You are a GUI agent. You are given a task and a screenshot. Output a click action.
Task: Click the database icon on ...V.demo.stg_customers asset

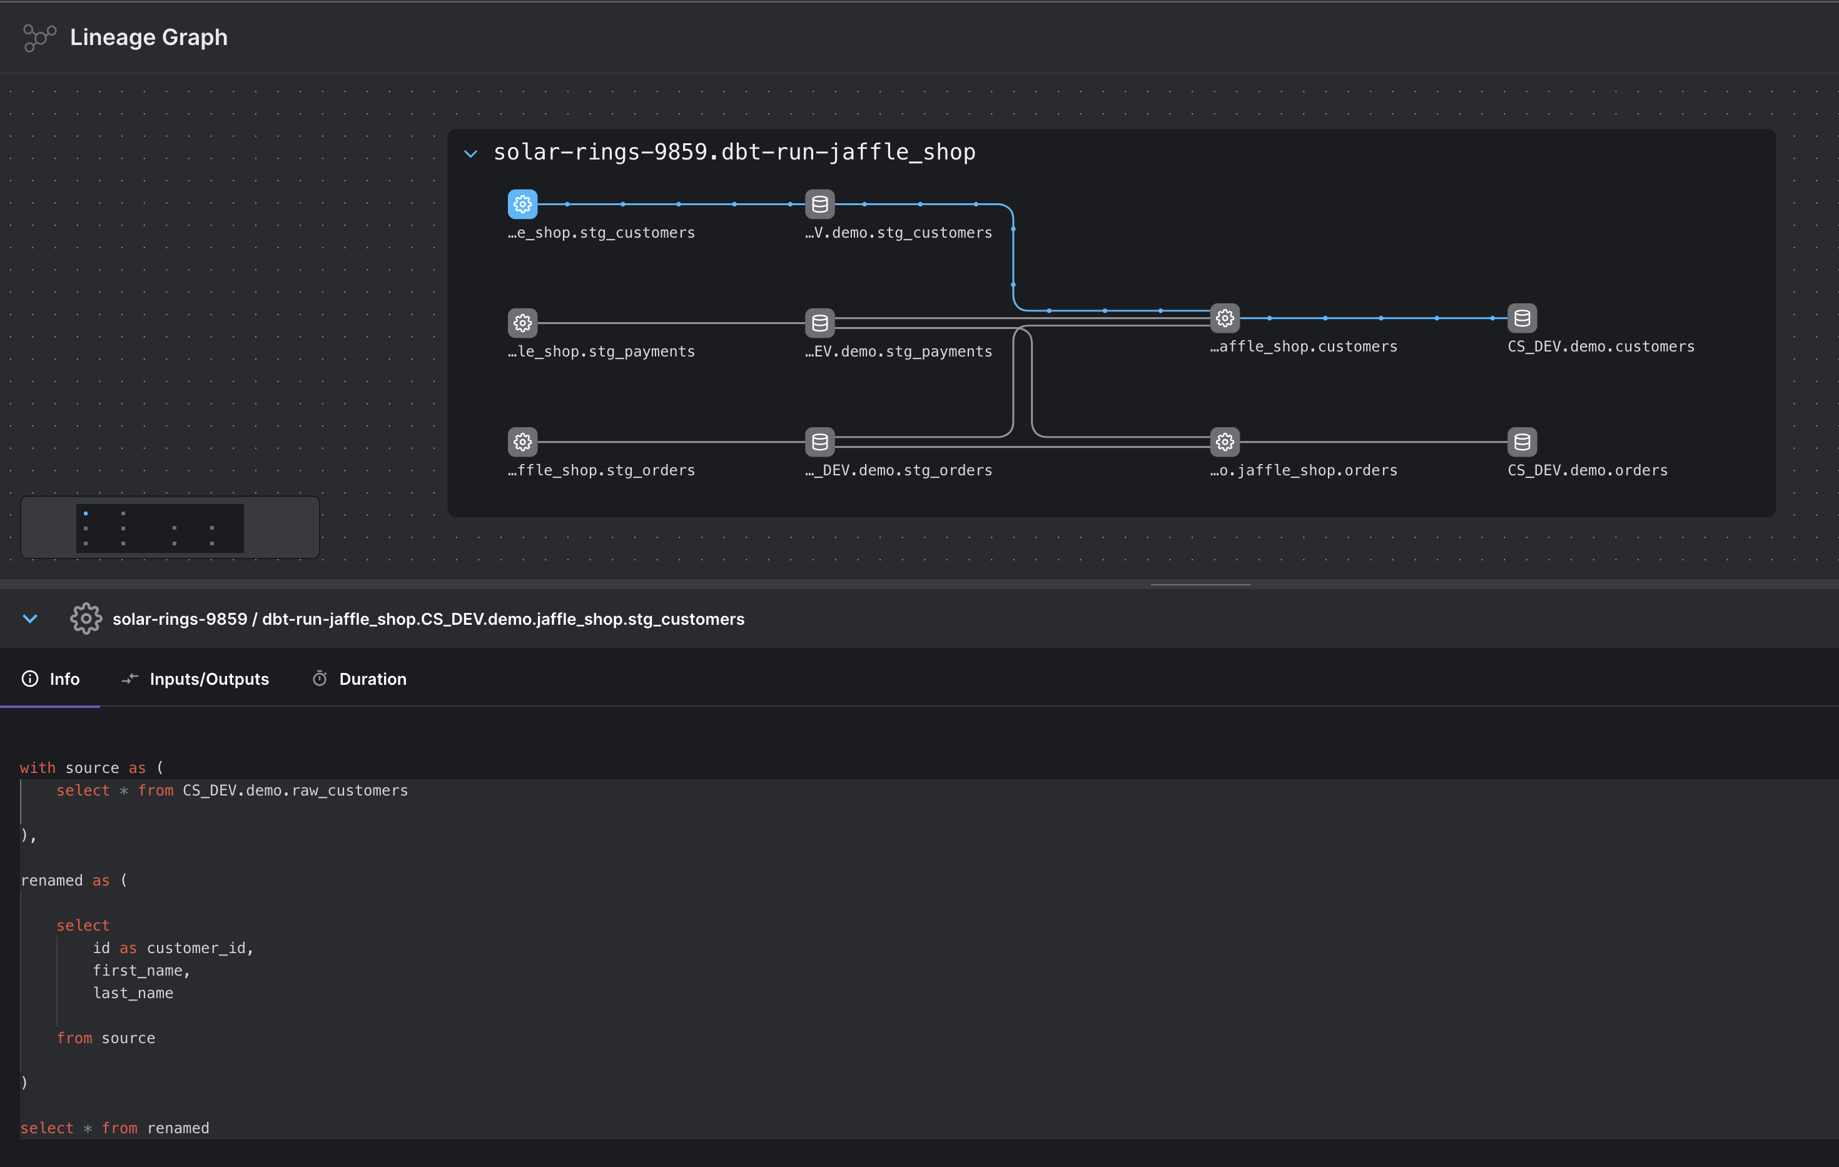click(819, 204)
